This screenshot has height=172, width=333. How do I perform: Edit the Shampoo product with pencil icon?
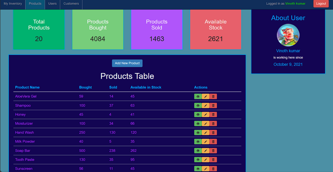(205, 106)
